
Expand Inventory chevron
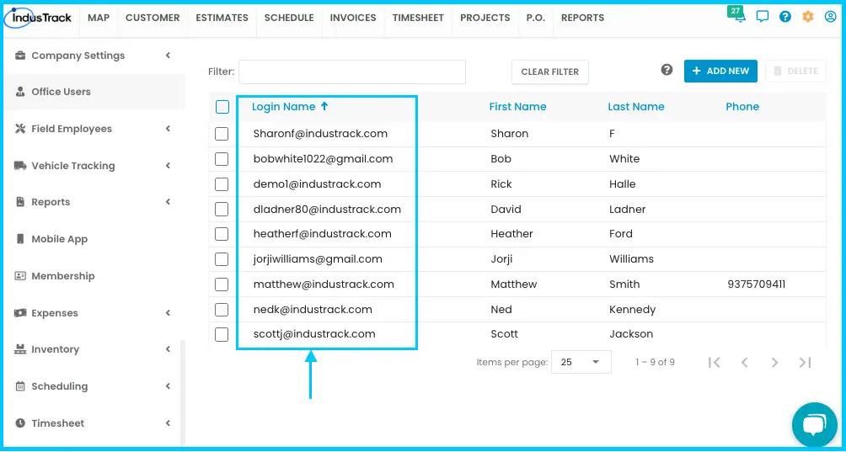(168, 349)
